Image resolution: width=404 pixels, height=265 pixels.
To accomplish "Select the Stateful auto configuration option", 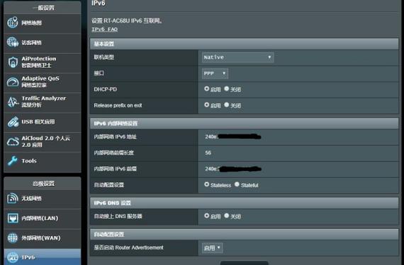I will point(237,184).
